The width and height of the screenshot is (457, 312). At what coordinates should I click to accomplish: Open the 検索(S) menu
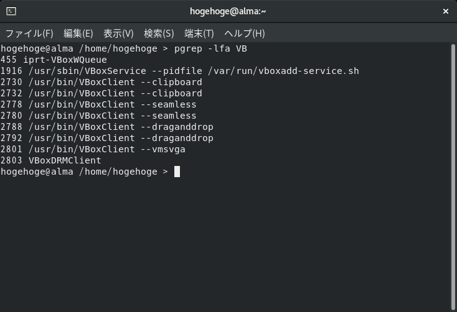159,34
